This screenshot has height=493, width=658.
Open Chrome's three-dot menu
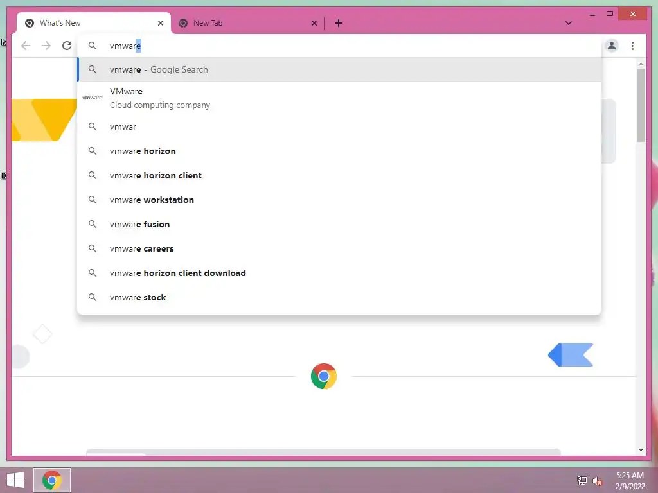(632, 46)
